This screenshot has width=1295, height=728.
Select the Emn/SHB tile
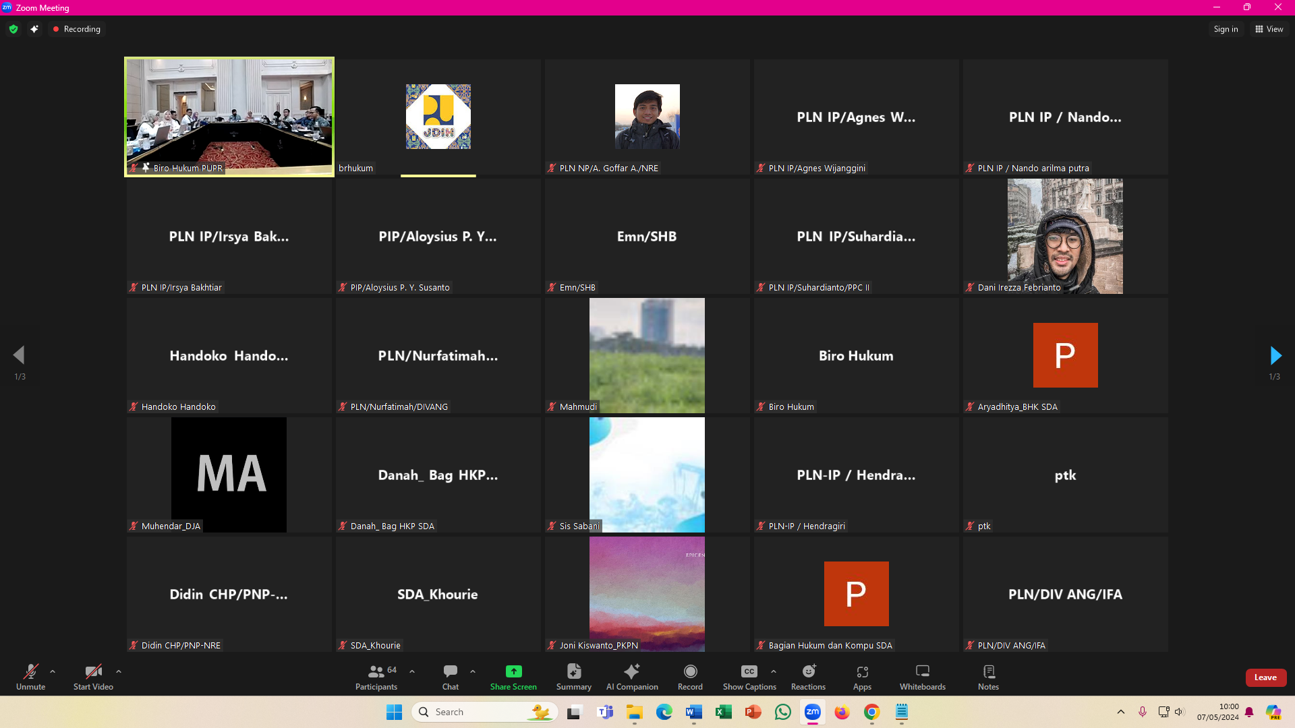647,236
